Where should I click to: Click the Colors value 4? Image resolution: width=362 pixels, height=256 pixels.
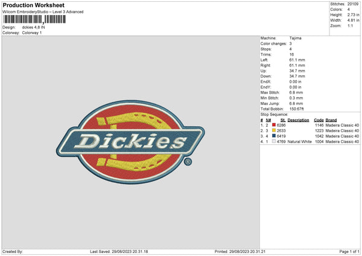pos(349,10)
